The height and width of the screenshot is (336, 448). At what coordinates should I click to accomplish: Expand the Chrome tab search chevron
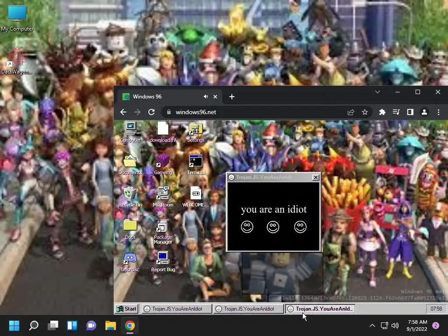point(378,92)
